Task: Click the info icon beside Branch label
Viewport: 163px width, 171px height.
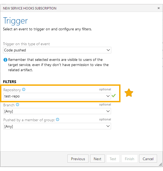Action: point(17,105)
